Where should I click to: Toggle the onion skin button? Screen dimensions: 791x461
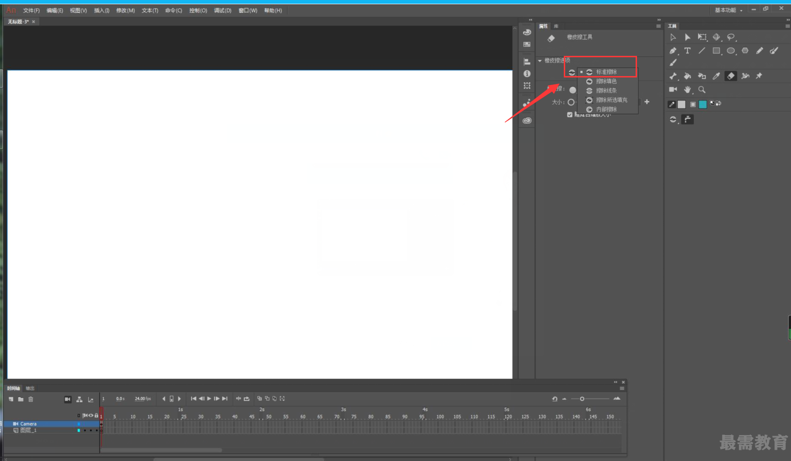[260, 399]
